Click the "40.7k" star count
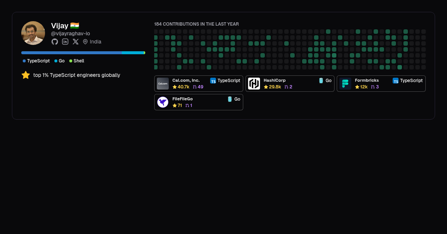 click(x=184, y=87)
